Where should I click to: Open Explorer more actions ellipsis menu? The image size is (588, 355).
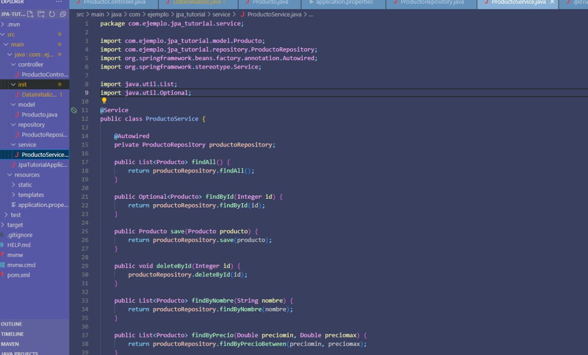[58, 2]
